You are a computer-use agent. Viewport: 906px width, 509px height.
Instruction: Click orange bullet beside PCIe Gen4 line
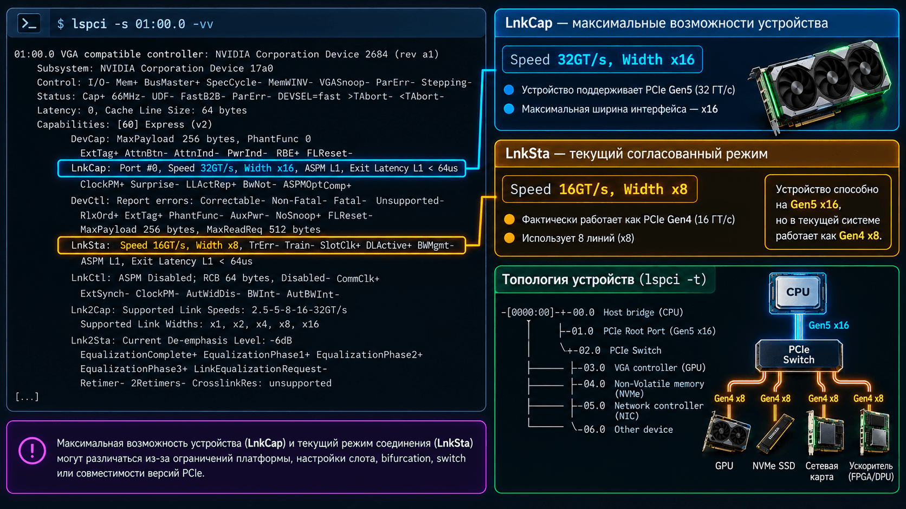(509, 219)
